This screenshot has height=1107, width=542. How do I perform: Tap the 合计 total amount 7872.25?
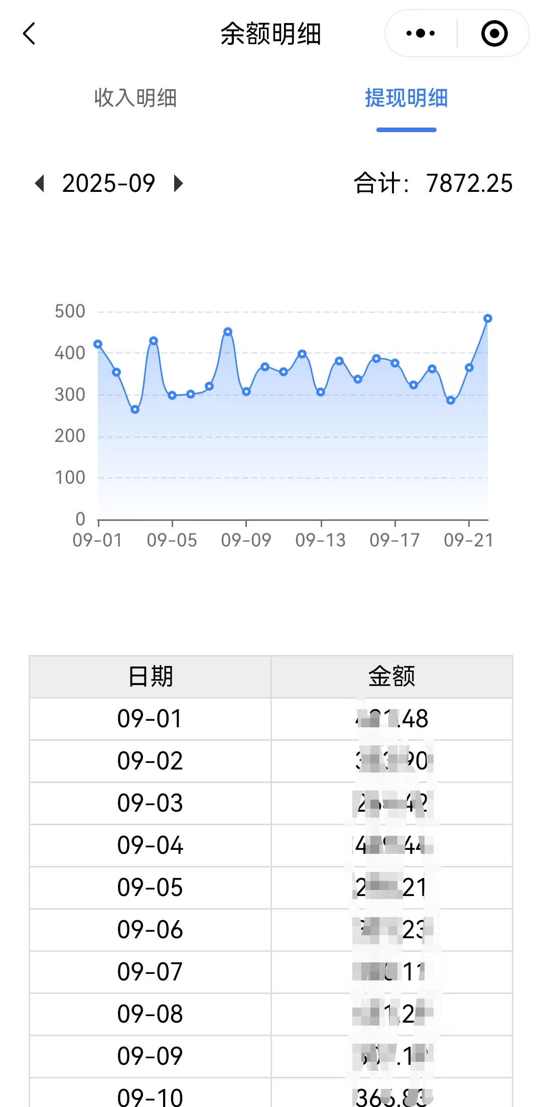pyautogui.click(x=469, y=183)
